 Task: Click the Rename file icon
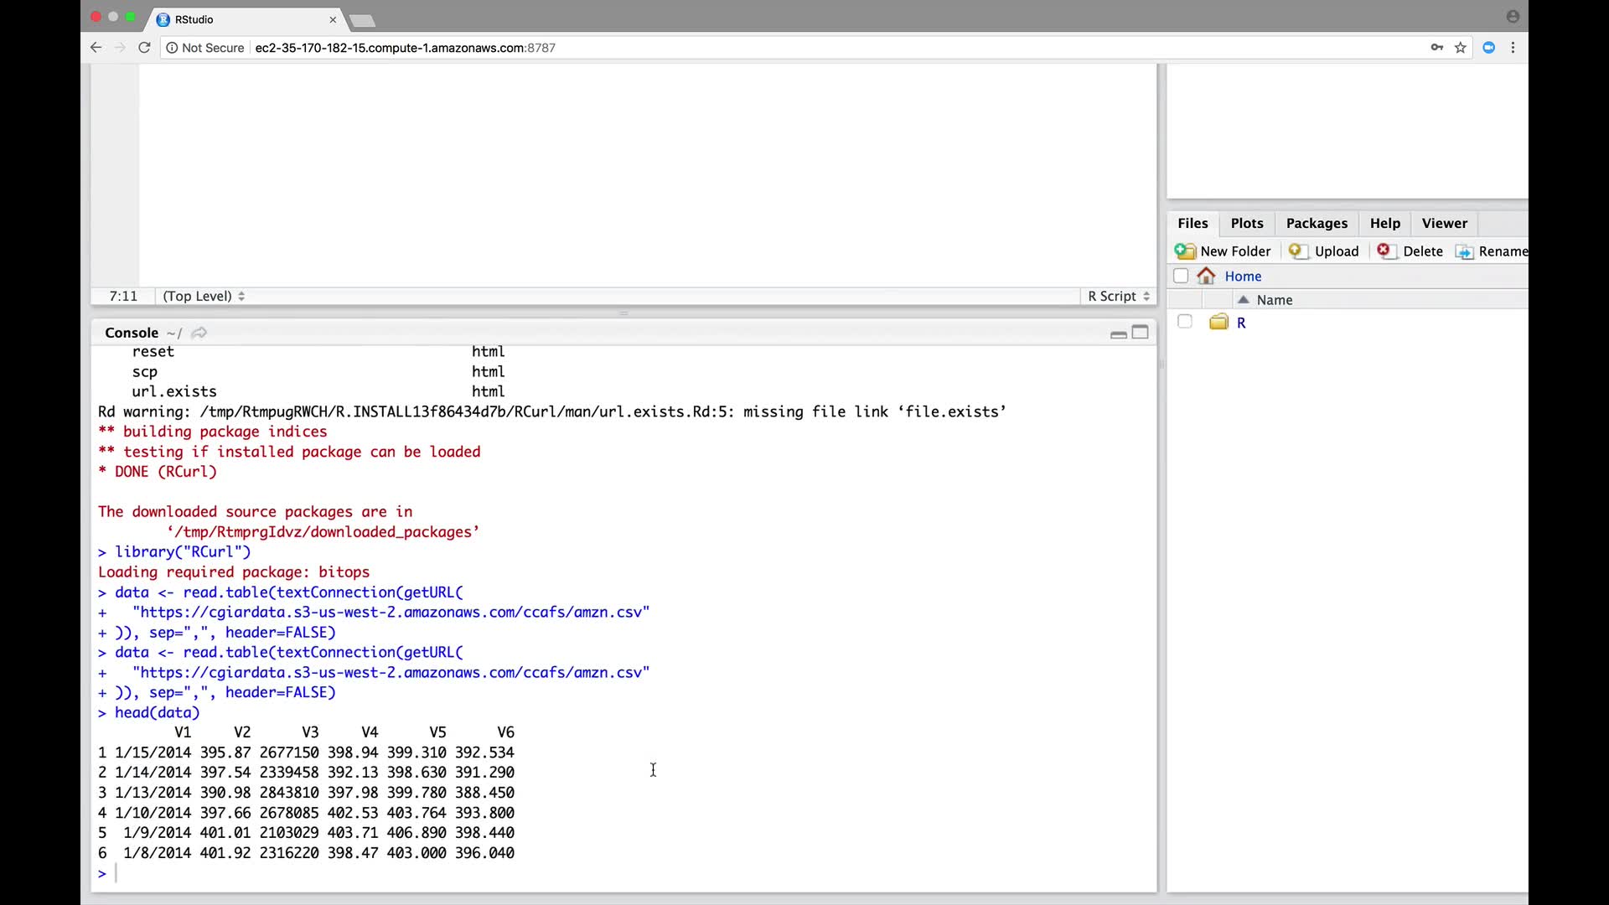(x=1464, y=251)
